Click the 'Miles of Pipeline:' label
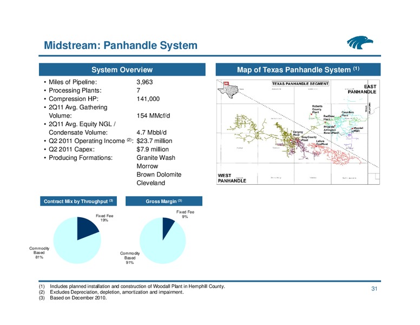Viewport: 420px width, 325px height. click(73, 82)
